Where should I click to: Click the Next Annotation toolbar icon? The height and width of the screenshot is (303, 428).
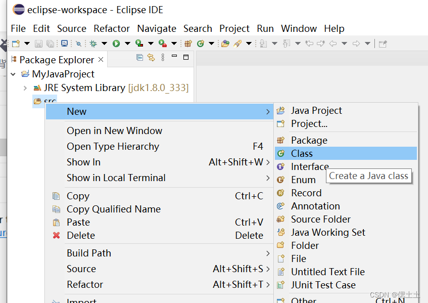point(263,44)
